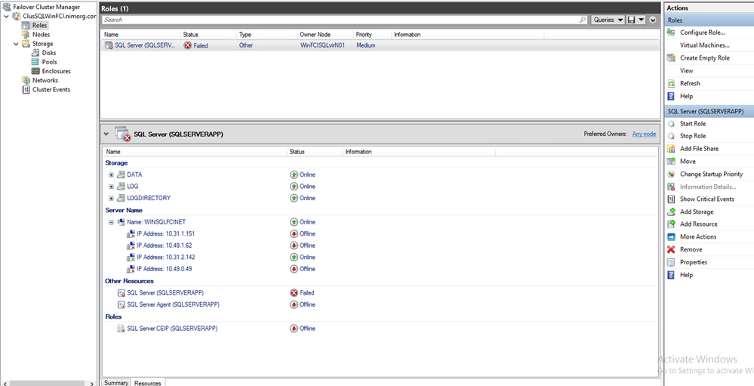This screenshot has width=754, height=386.
Task: Select Nodes in the cluster tree
Action: click(41, 35)
